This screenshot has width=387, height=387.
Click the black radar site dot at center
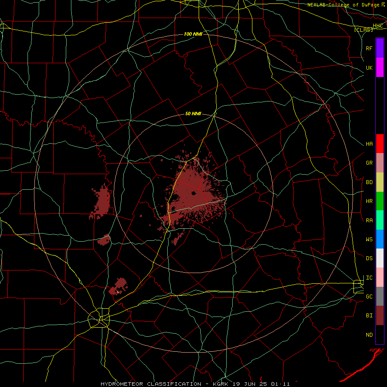coord(194,193)
